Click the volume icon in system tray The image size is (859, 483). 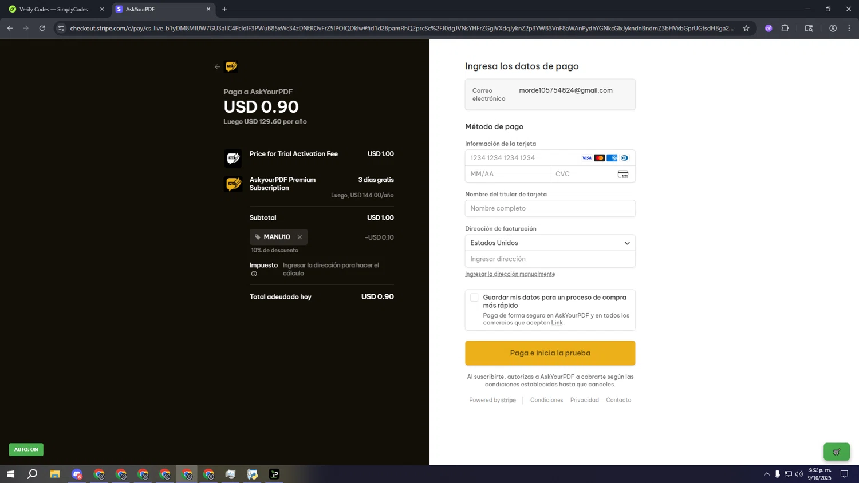799,474
